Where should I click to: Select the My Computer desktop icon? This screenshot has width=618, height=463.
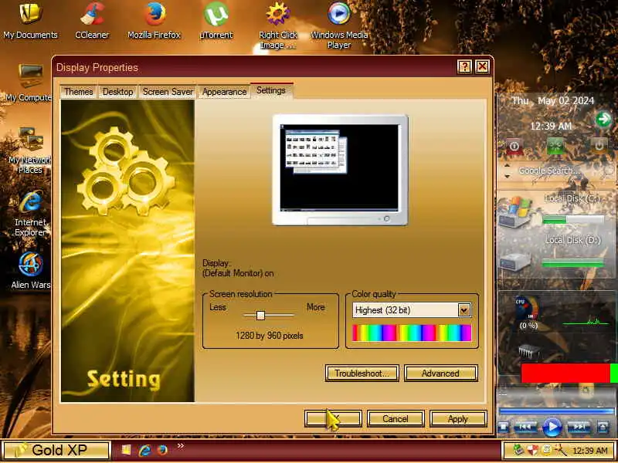[x=29, y=82]
